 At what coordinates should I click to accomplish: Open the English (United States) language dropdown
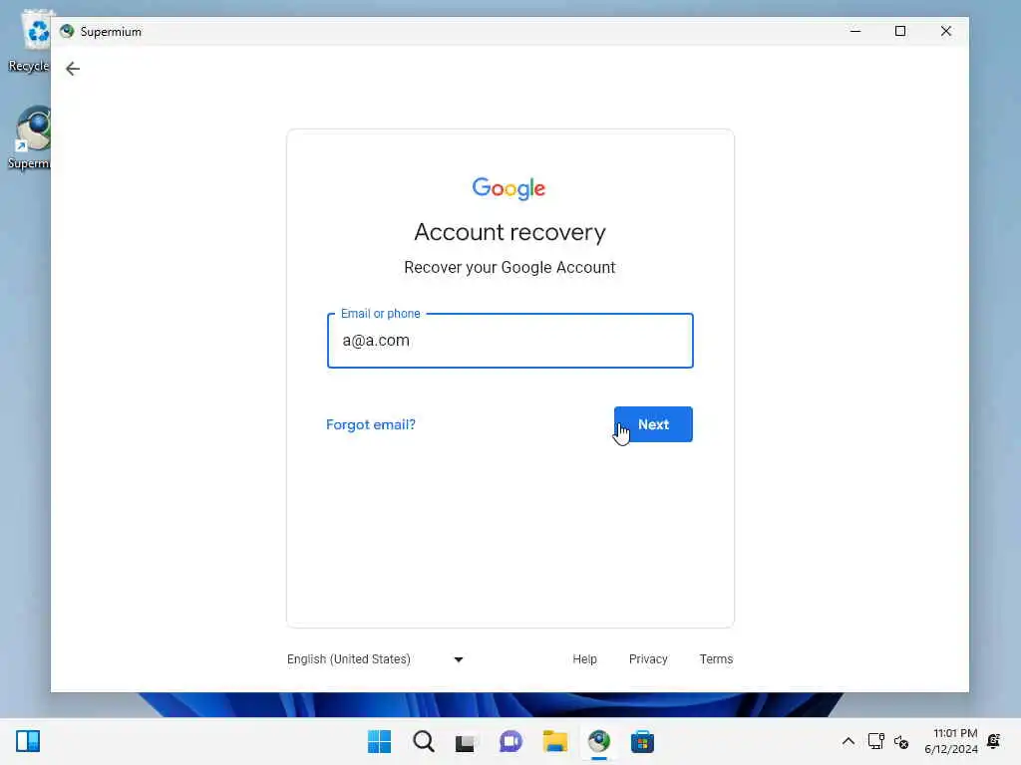click(375, 659)
